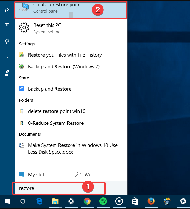Viewport: 190px width, 209px height.
Task: Choose the Reset this PC result
Action: [71, 28]
